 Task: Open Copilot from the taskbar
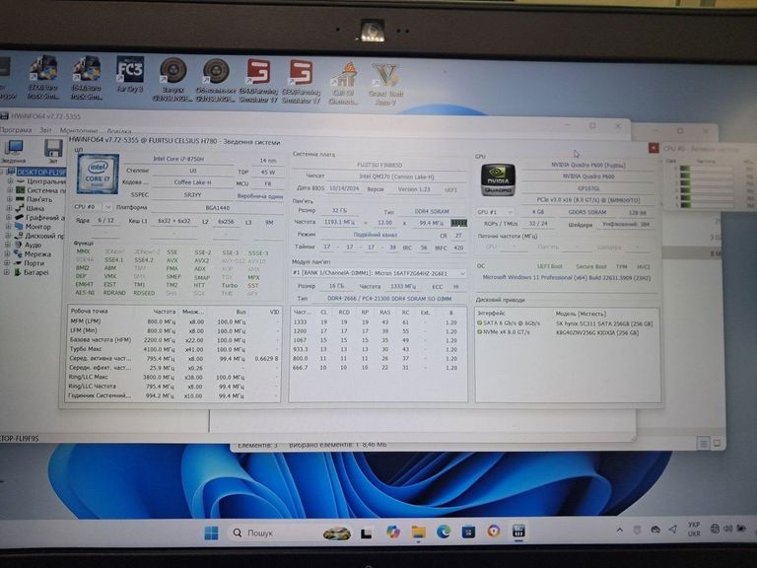tap(393, 532)
